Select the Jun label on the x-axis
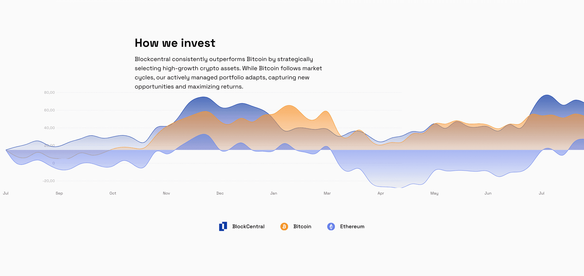The image size is (584, 276). (x=488, y=193)
